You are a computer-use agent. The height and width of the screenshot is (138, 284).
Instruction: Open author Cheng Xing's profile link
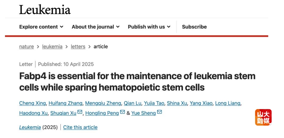[x=32, y=103]
